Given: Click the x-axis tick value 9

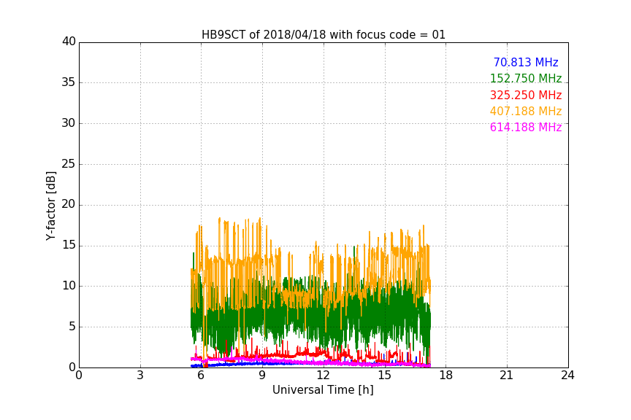Looking at the screenshot, I should tap(262, 376).
